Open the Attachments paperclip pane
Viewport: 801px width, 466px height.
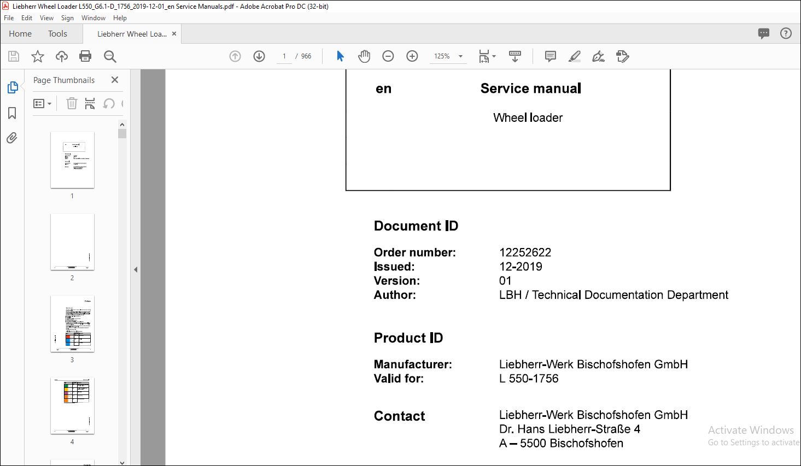tap(12, 138)
